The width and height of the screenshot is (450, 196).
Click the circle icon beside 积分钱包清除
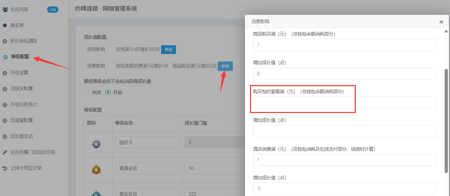click(x=5, y=41)
